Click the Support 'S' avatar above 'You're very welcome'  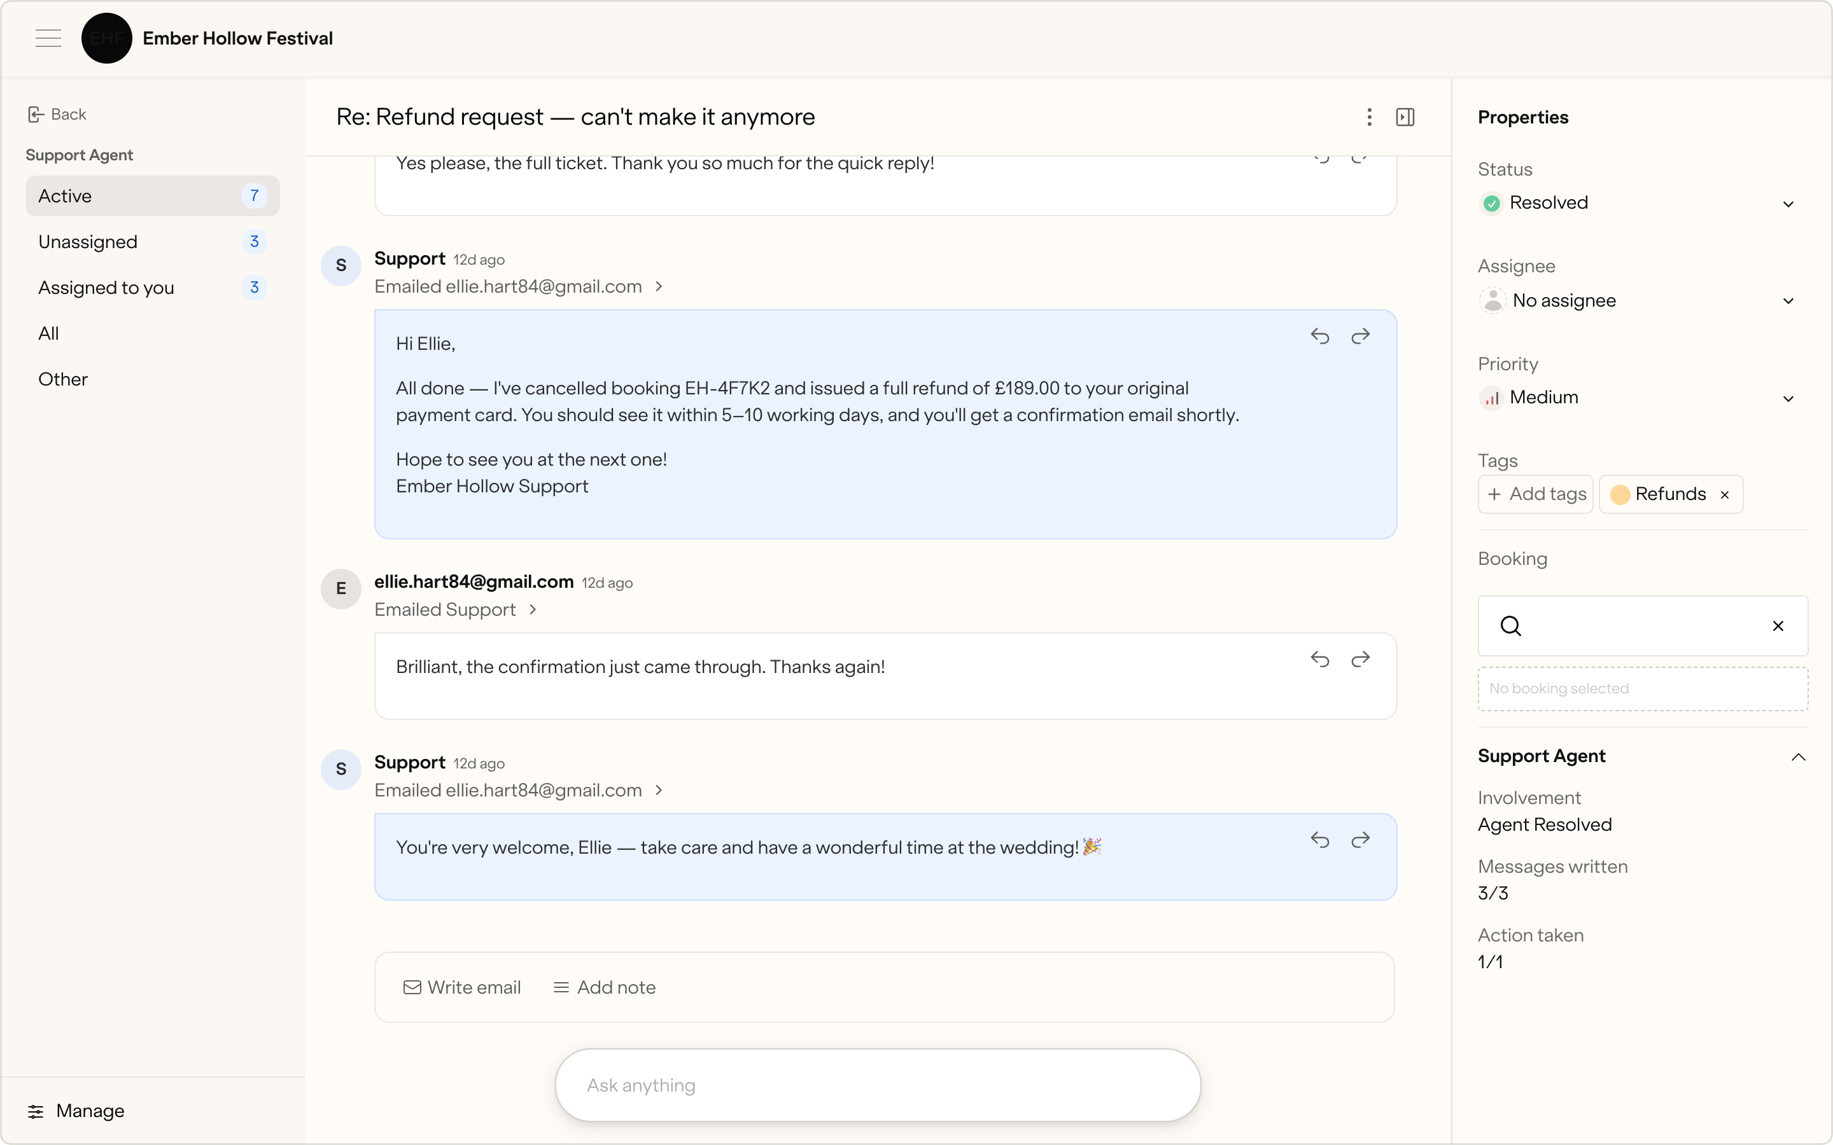coord(341,770)
